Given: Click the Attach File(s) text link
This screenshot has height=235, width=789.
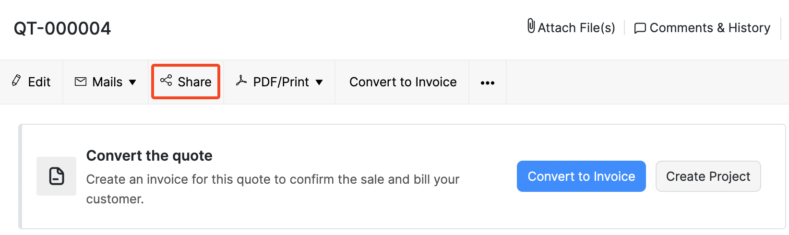Looking at the screenshot, I should click(576, 28).
